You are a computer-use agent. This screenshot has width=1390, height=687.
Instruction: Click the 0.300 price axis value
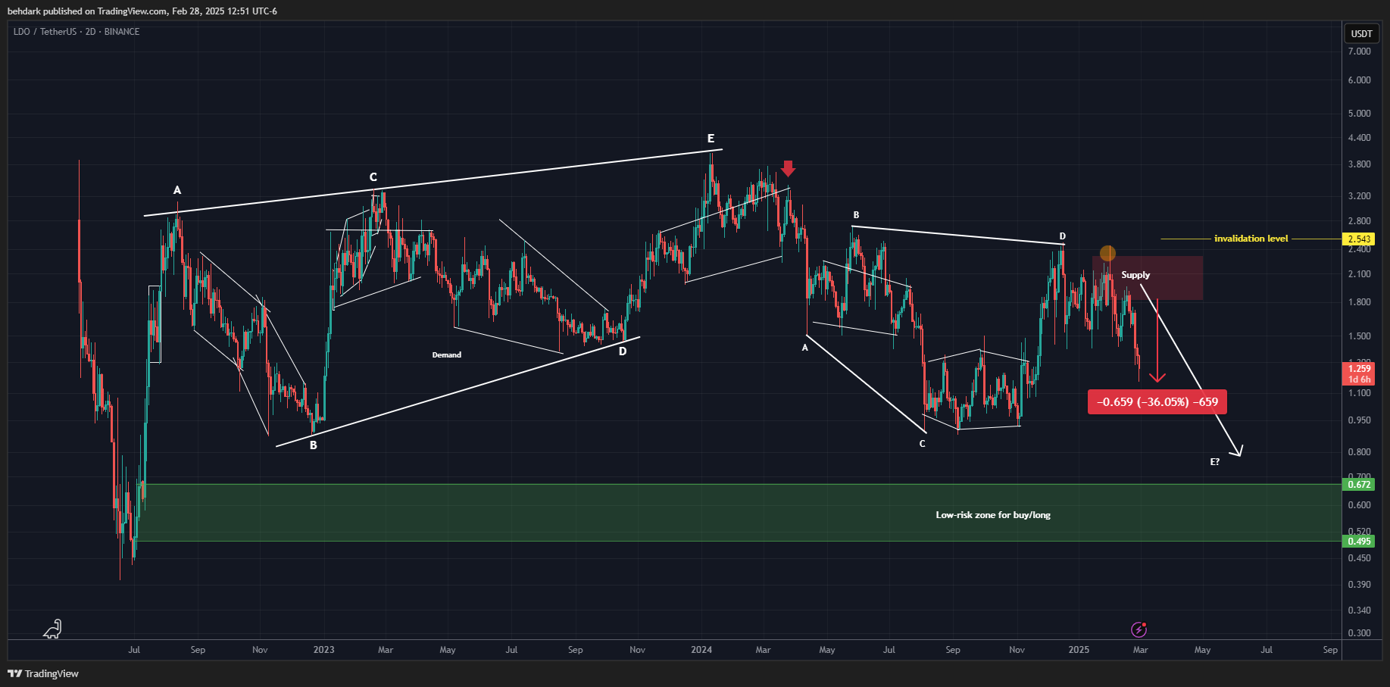1359,633
